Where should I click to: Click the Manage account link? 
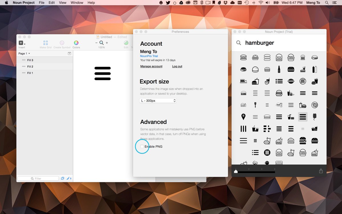[x=151, y=66]
